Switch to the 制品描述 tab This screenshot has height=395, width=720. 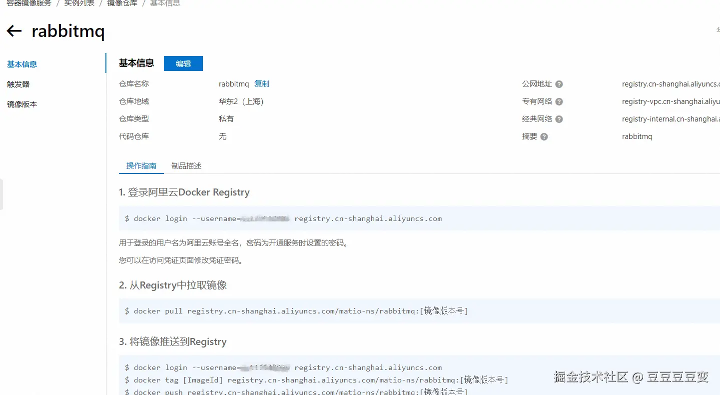coord(186,165)
